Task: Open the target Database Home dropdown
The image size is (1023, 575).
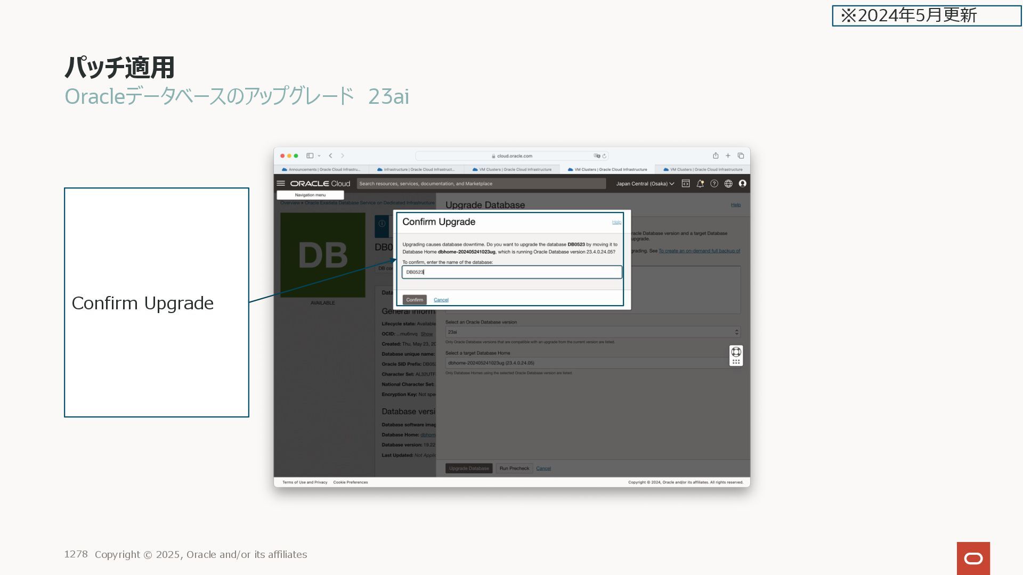Action: coord(586,363)
